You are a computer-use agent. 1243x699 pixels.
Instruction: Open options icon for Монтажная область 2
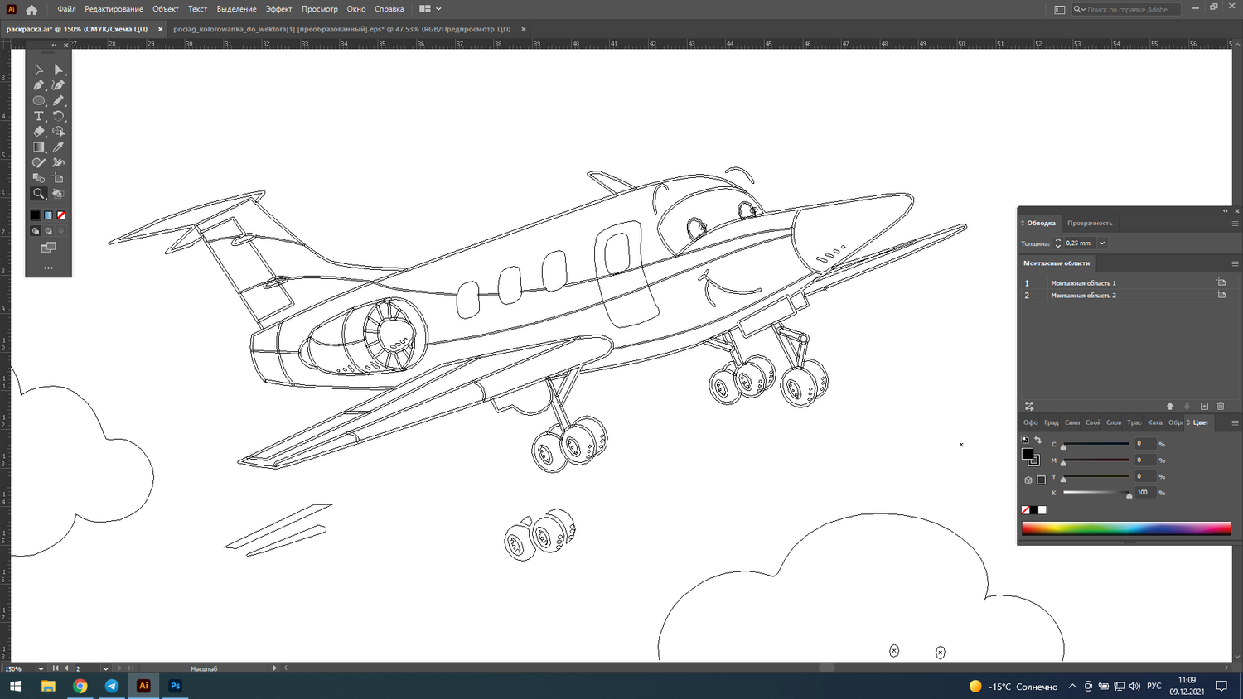click(1221, 295)
